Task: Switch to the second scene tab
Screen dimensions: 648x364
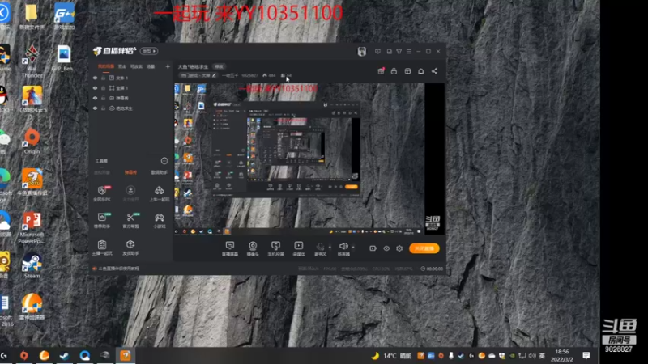Action: pos(122,66)
